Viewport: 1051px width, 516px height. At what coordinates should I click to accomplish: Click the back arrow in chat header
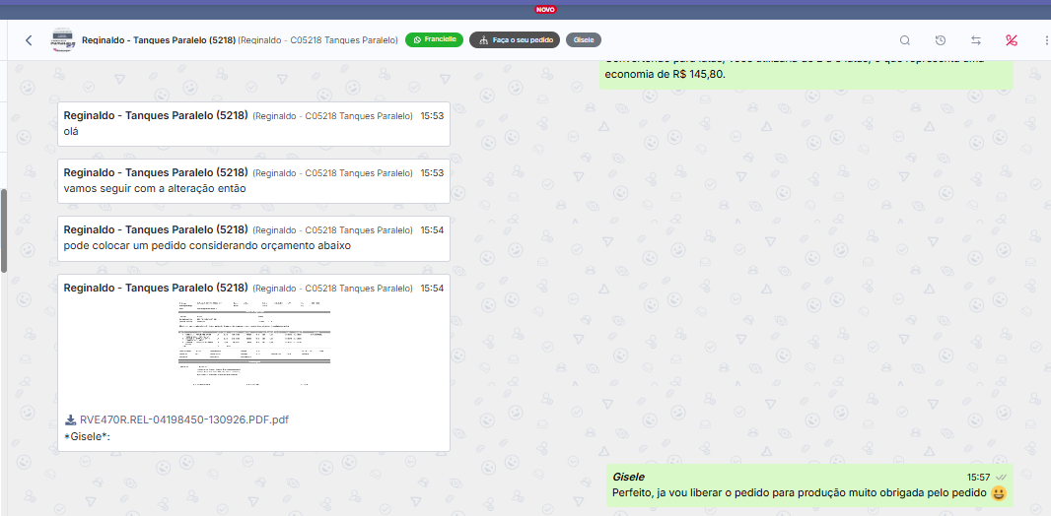(x=29, y=40)
